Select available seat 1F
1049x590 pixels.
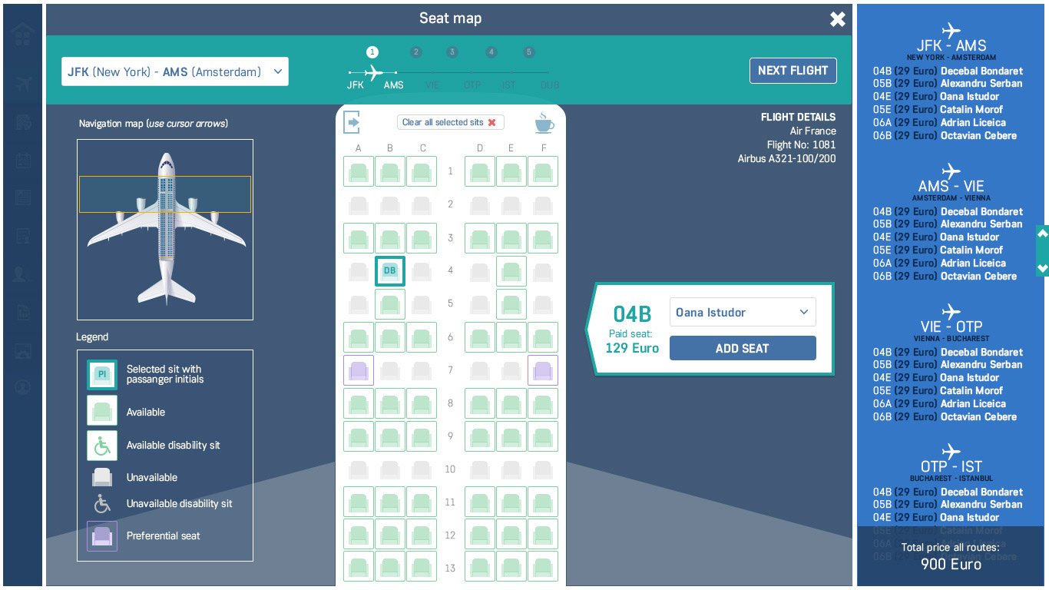543,171
